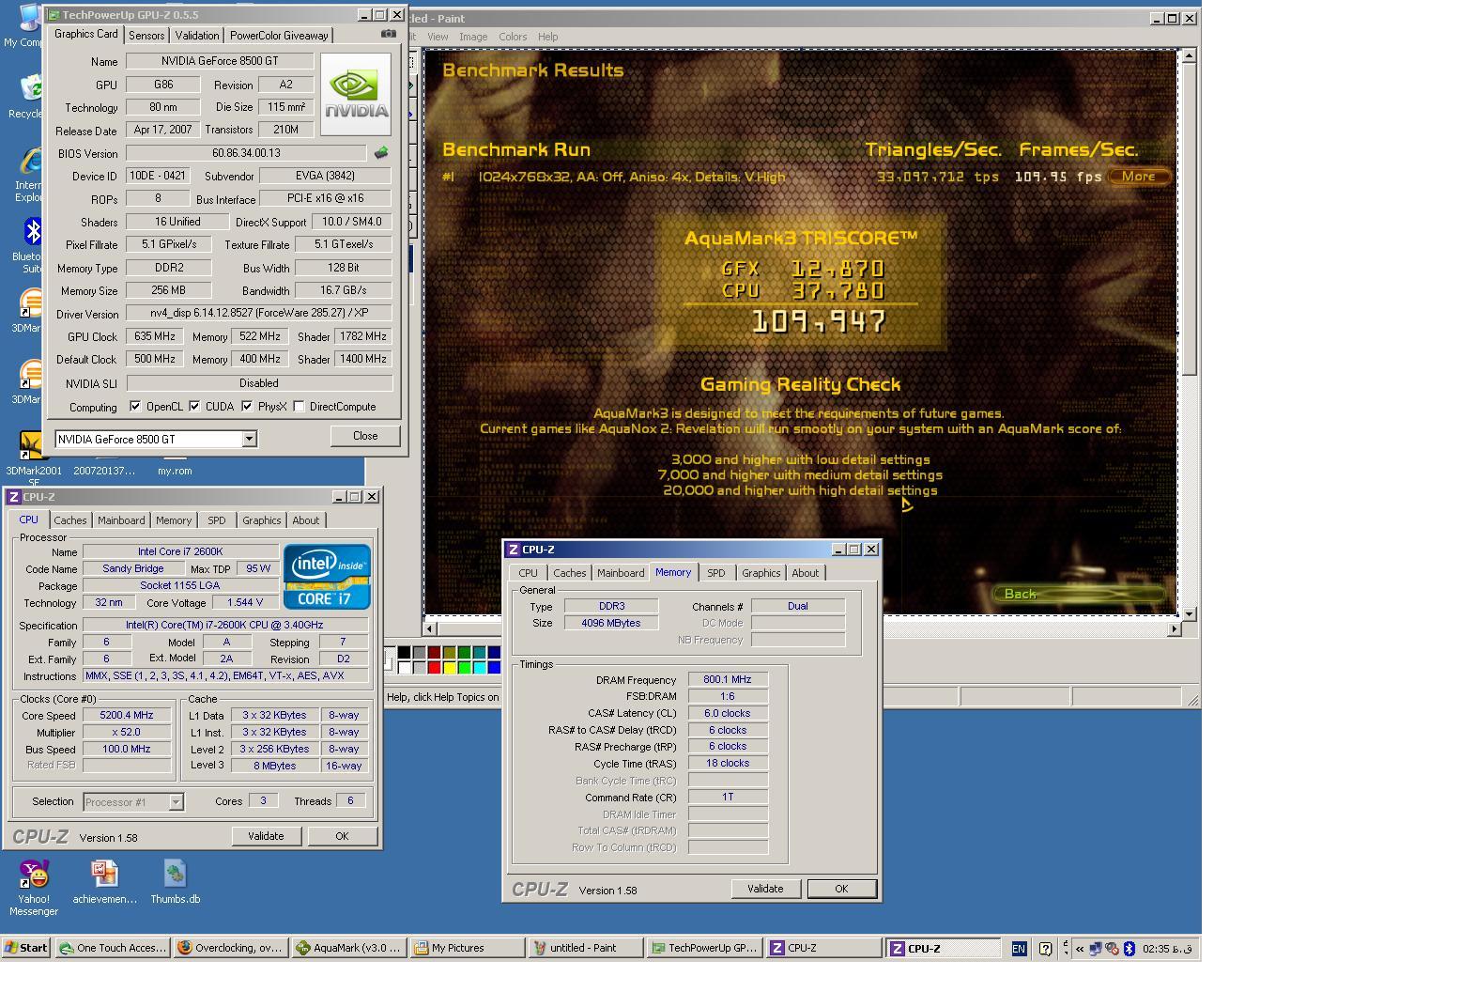Pick the black color in Paint palette
The width and height of the screenshot is (1460, 992).
(x=404, y=652)
